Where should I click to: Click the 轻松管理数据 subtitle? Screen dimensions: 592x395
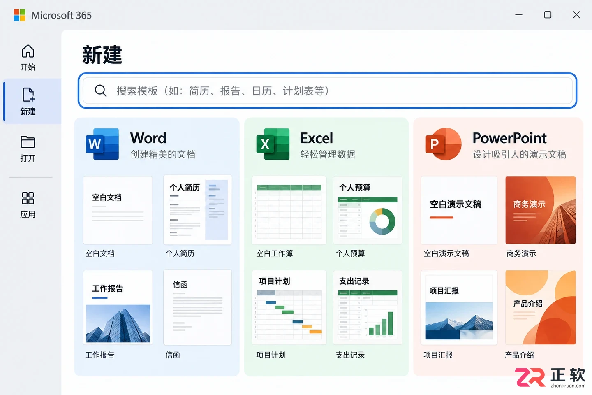(328, 154)
